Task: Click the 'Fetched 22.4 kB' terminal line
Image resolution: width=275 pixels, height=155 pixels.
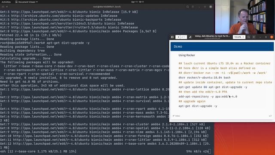Action: [x=31, y=35]
